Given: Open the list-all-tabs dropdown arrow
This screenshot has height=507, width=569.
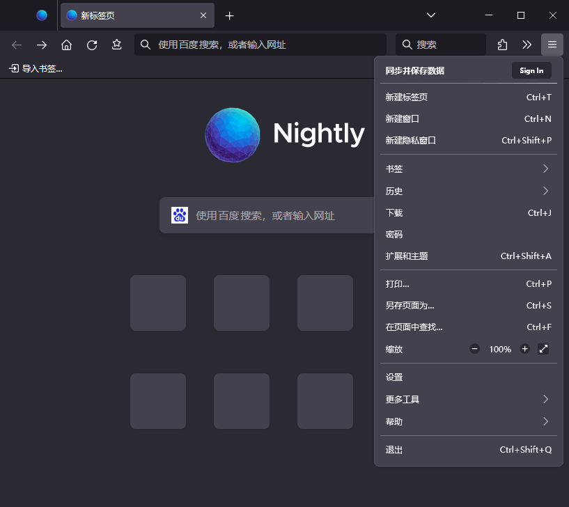Looking at the screenshot, I should 430,15.
